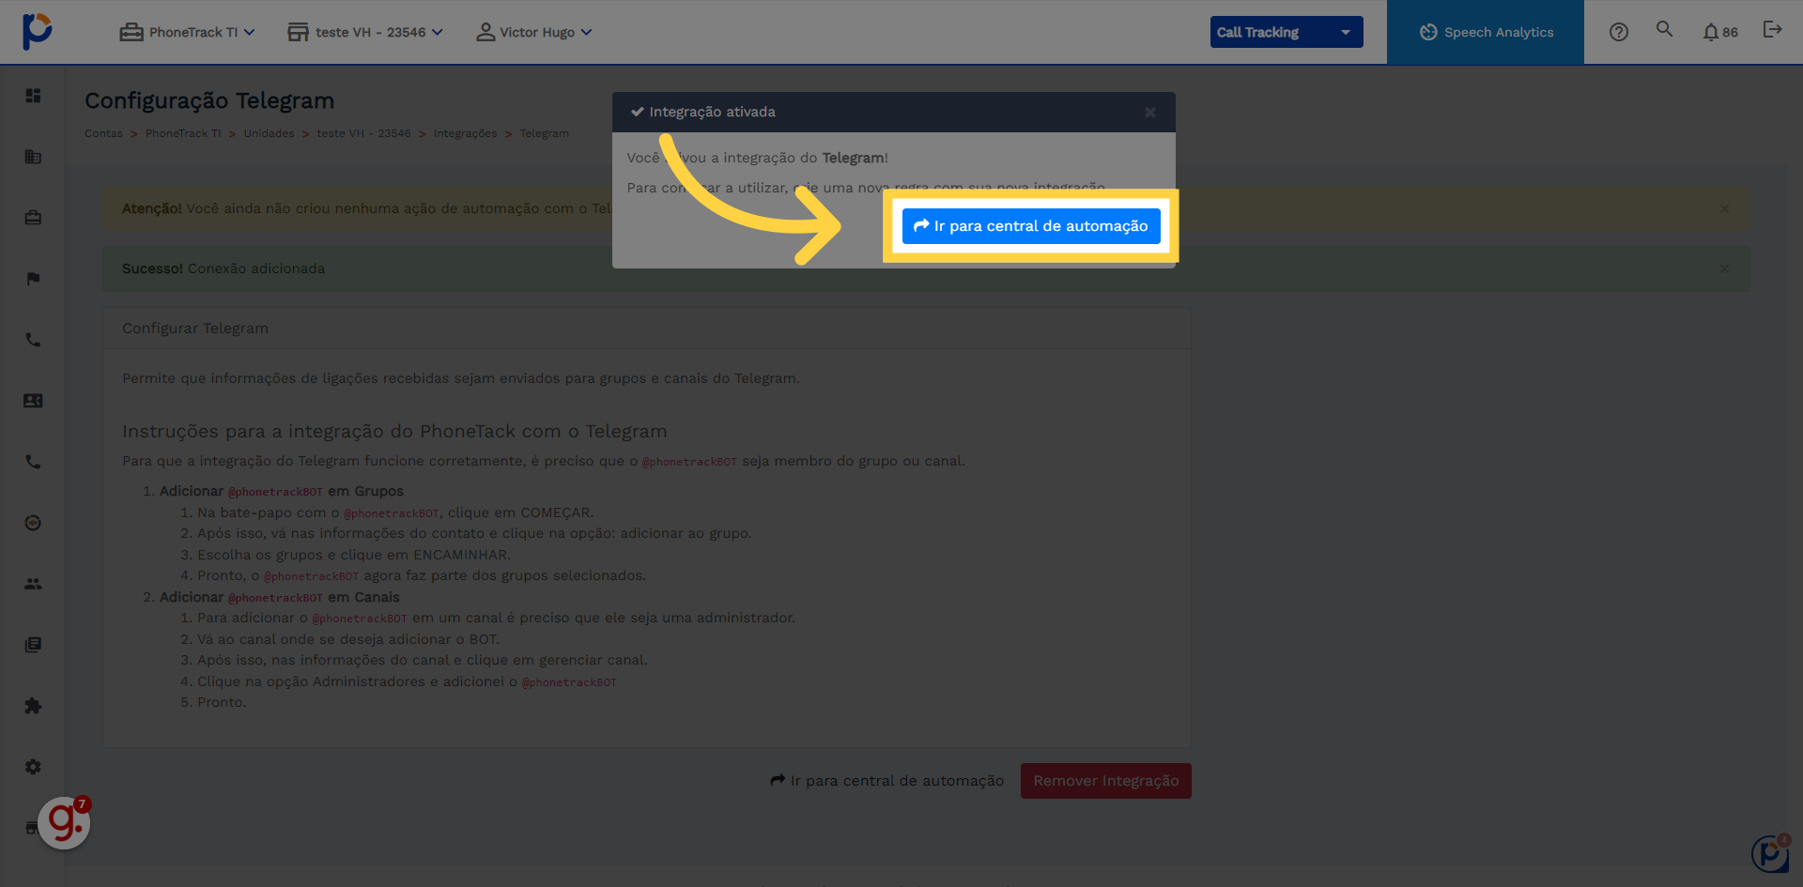Open the lower phone icon in sidebar
Viewport: 1803px width, 887px height.
pos(33,462)
